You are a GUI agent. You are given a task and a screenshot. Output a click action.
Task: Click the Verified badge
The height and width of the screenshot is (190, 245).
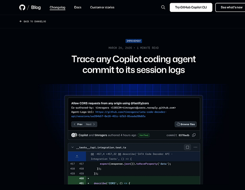click(x=144, y=135)
